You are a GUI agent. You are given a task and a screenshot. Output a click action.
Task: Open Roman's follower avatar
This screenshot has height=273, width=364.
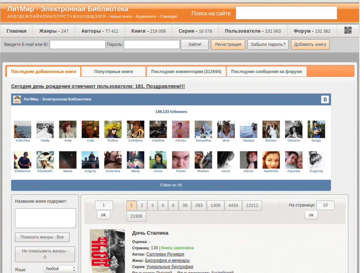271,129
